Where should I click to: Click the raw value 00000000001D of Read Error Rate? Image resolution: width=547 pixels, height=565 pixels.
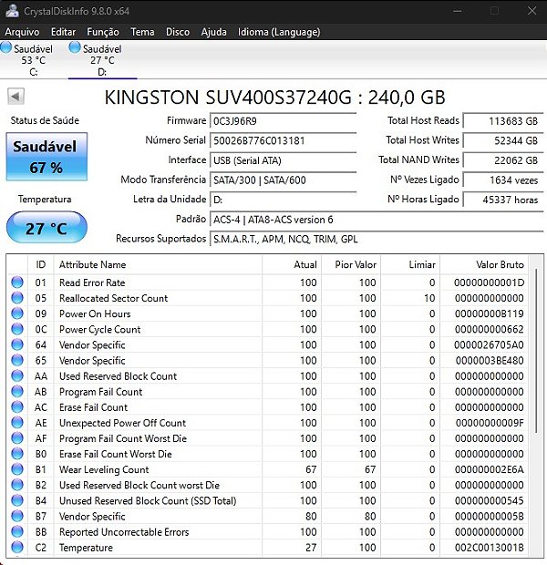tap(489, 282)
